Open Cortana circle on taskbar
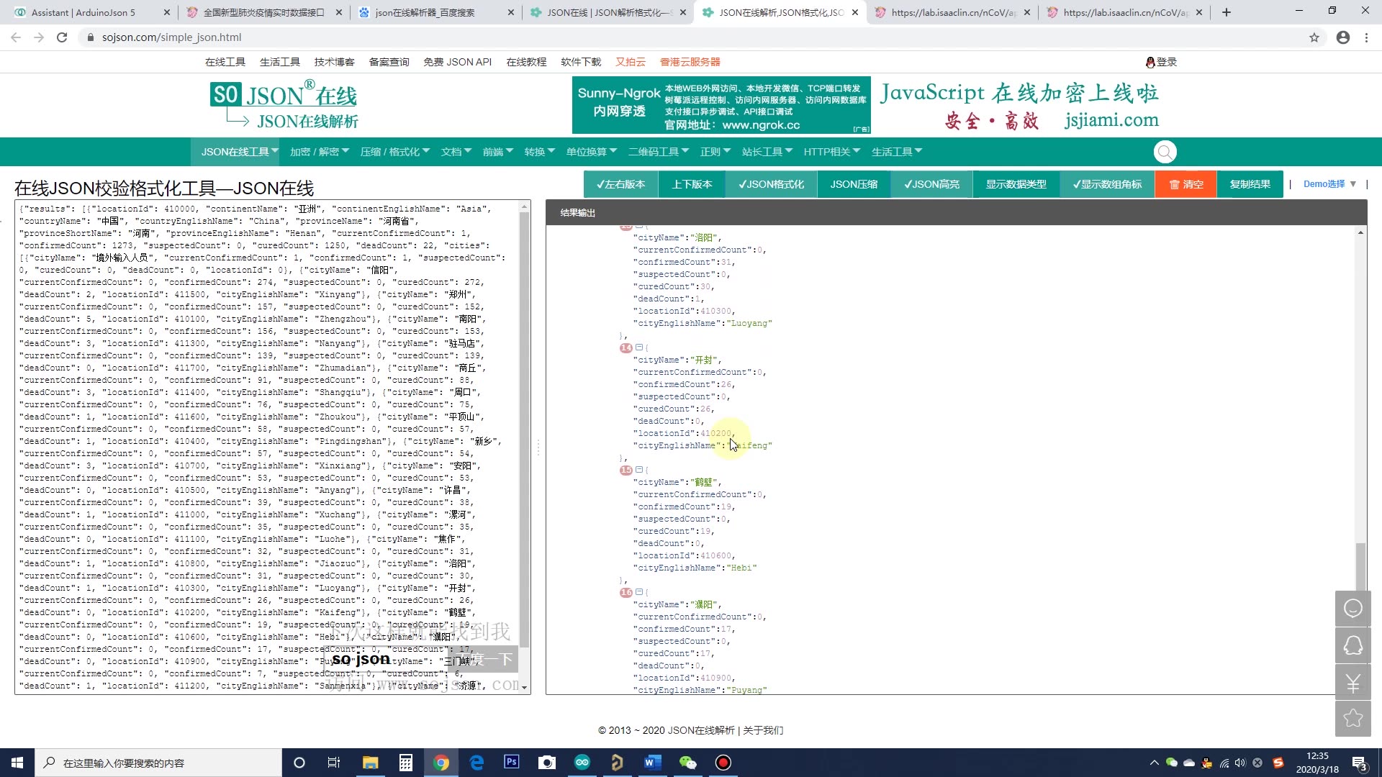This screenshot has width=1382, height=777. [x=299, y=763]
